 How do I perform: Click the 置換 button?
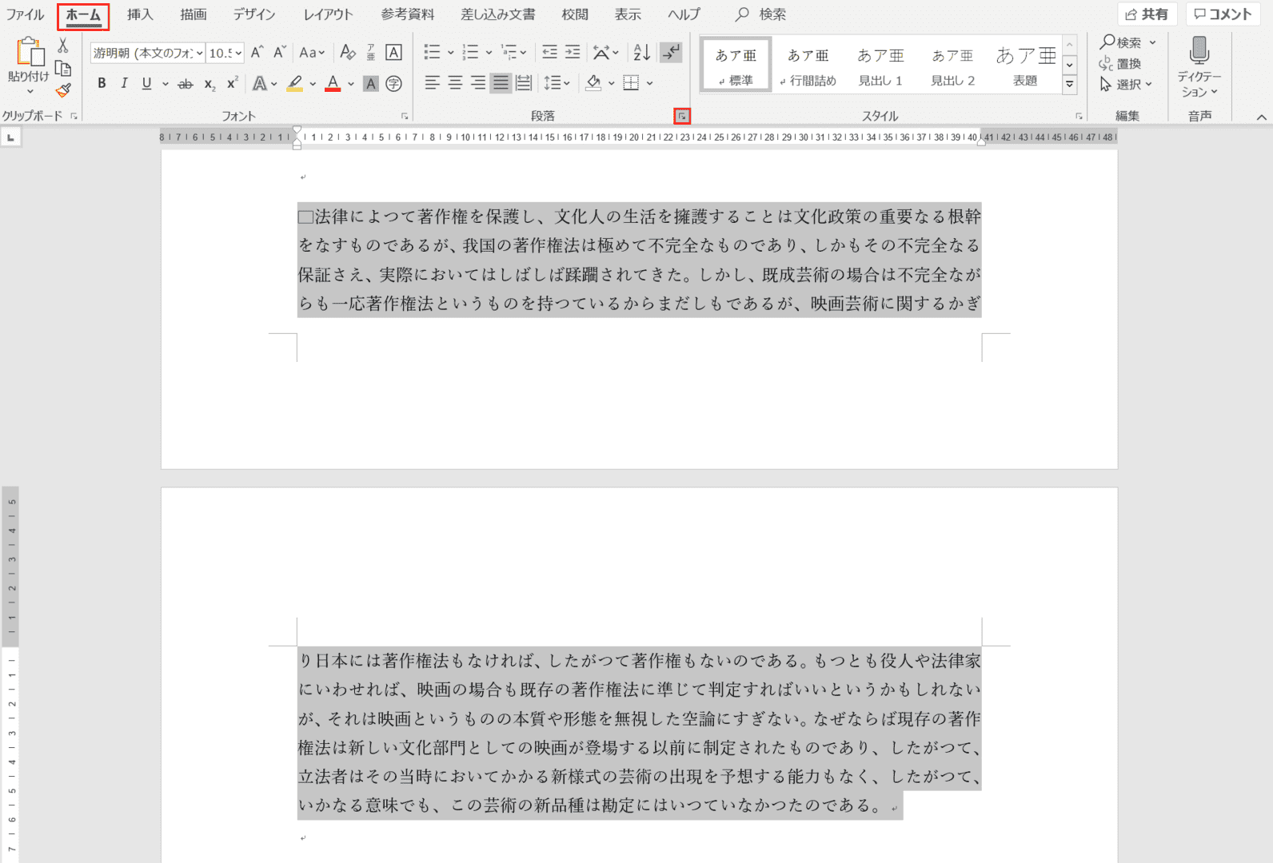coord(1120,63)
